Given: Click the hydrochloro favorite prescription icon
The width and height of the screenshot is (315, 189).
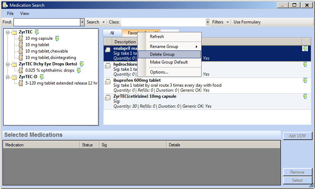Looking at the screenshot, I should tap(108, 66).
